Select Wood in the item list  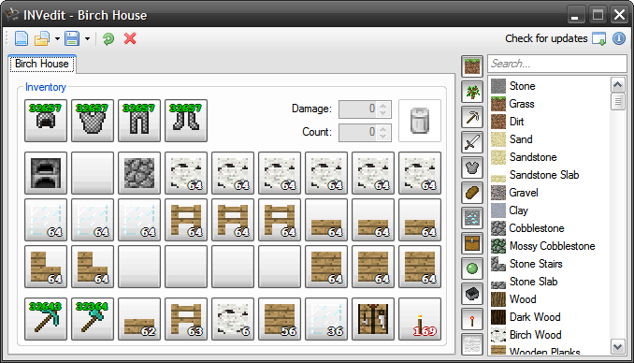coord(550,299)
